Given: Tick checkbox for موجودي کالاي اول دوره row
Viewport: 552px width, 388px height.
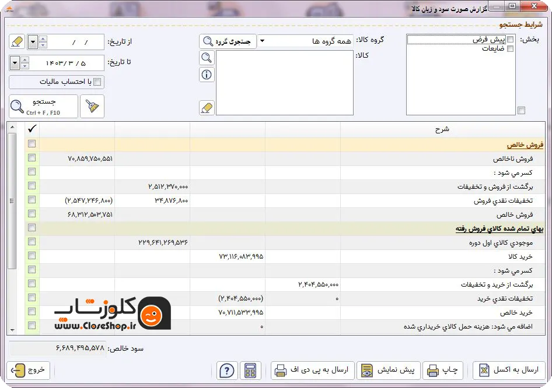Looking at the screenshot, I should [32, 241].
